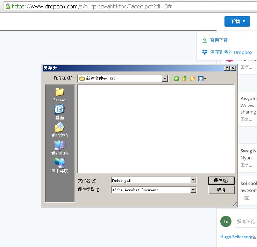Select 我的电脑 in the sidebar
This screenshot has width=257, height=247.
pyautogui.click(x=59, y=148)
